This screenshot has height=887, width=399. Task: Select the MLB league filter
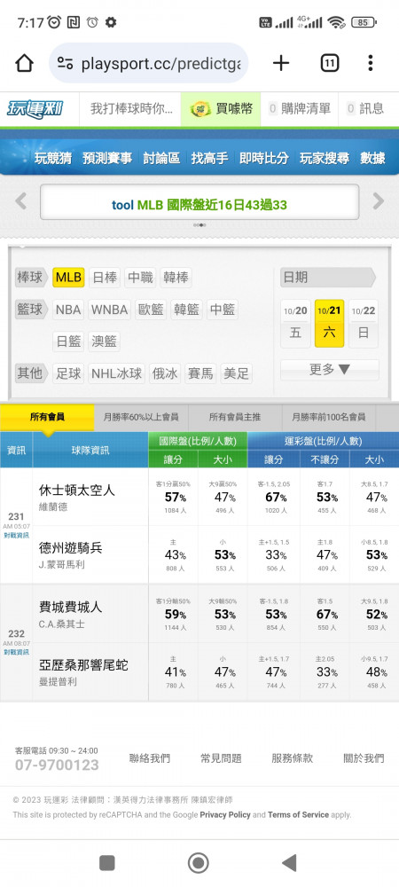click(x=68, y=278)
